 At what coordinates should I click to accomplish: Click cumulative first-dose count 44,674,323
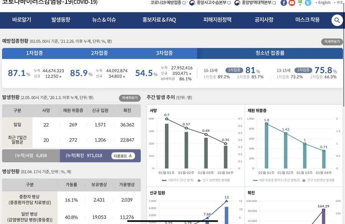(53, 71)
